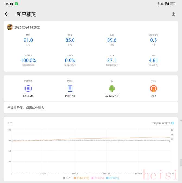Screen dimensions: 182x183
Task: Tap the 0.0% Temperature value
Action: click(x=70, y=60)
